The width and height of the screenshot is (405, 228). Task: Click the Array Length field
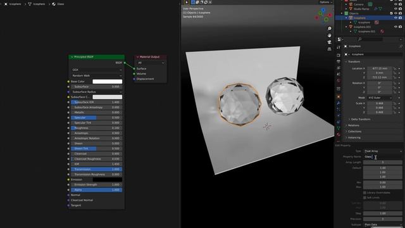click(383, 162)
